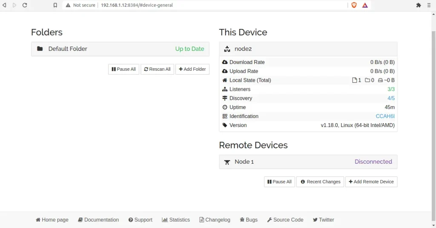436x228 pixels.
Task: Collapse the node2 device panel
Action: [x=308, y=49]
